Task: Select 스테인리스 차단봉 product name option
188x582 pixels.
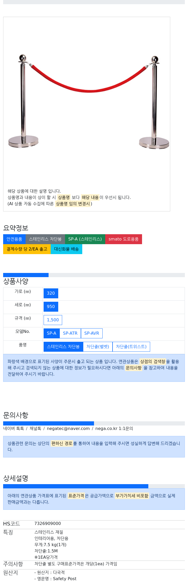Action: tap(63, 347)
